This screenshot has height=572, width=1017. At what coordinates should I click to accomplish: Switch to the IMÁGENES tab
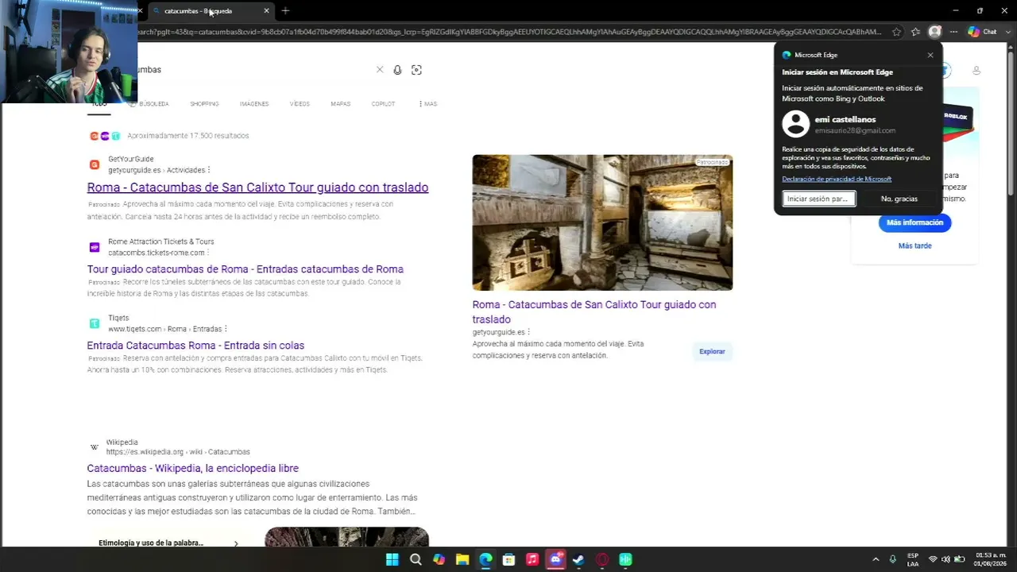(x=254, y=104)
